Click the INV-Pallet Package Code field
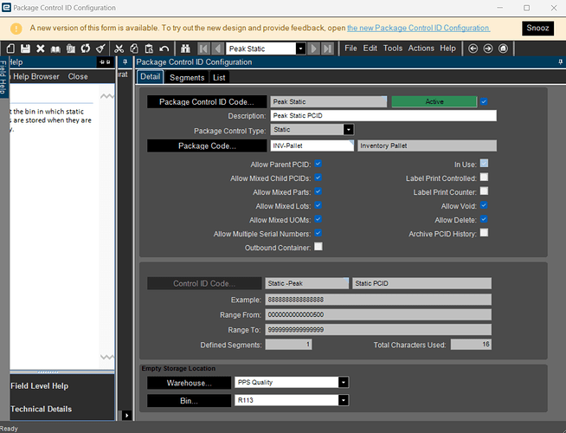The image size is (566, 433). 312,145
